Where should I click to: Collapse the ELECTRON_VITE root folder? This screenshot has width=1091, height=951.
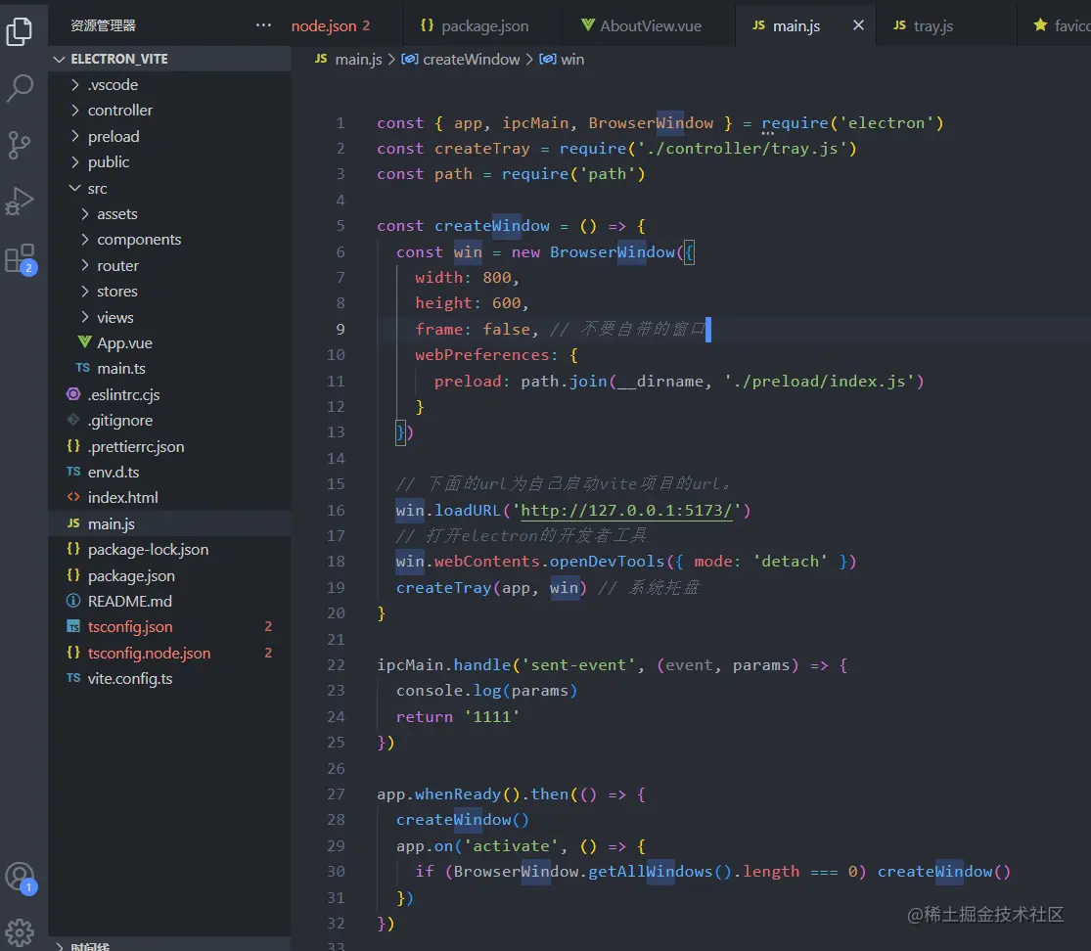tap(169, 59)
